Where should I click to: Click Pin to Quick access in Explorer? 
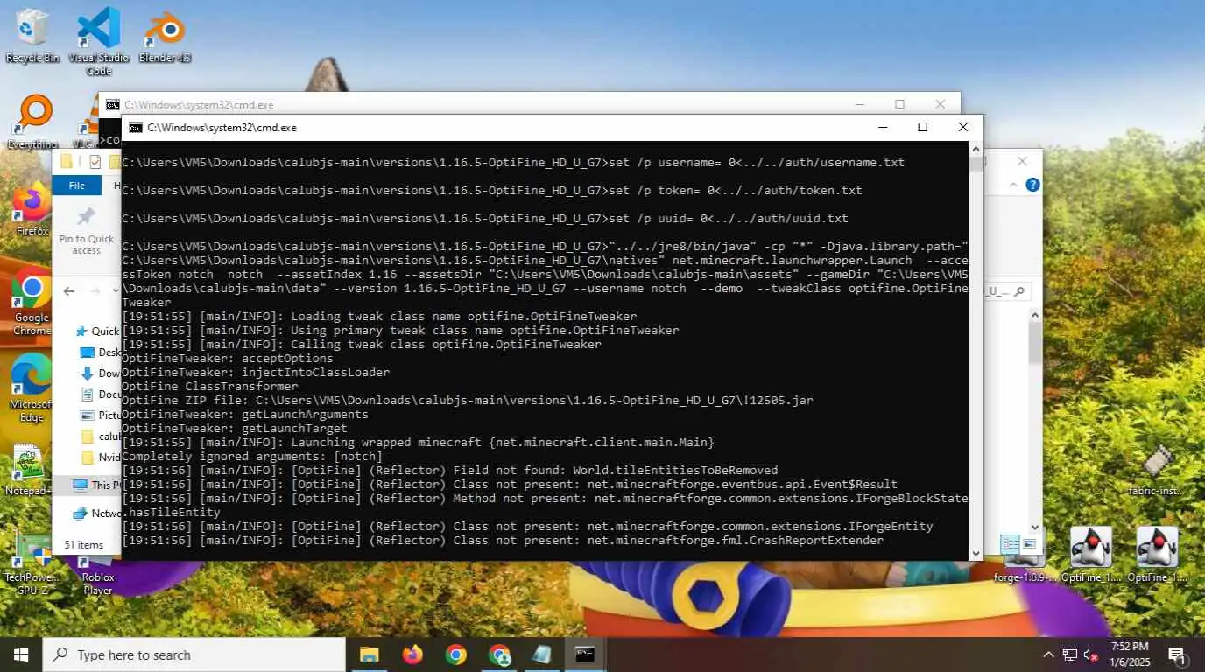[86, 230]
